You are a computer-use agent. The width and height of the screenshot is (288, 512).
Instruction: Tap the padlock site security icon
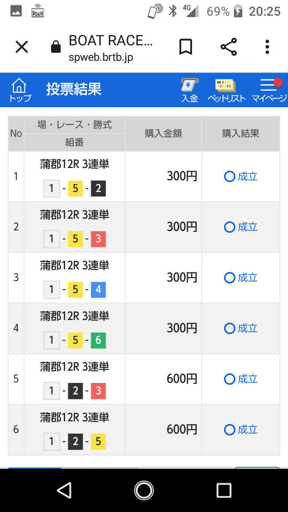click(x=56, y=47)
